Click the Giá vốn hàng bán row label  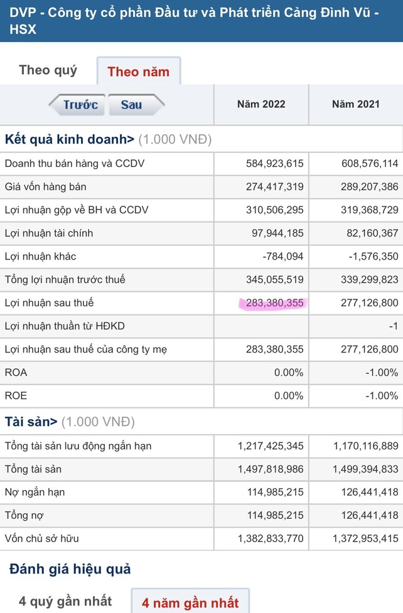click(x=45, y=186)
